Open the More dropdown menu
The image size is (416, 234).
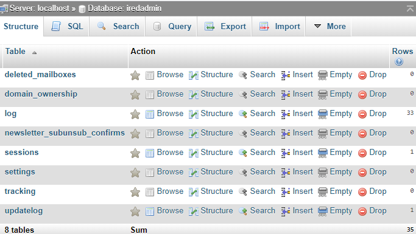[x=328, y=26]
